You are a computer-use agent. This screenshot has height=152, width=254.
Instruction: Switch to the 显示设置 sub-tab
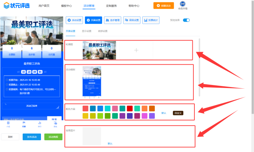click(x=86, y=31)
